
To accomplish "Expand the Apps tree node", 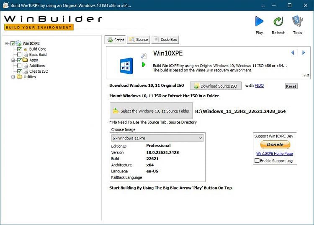I will (13, 60).
